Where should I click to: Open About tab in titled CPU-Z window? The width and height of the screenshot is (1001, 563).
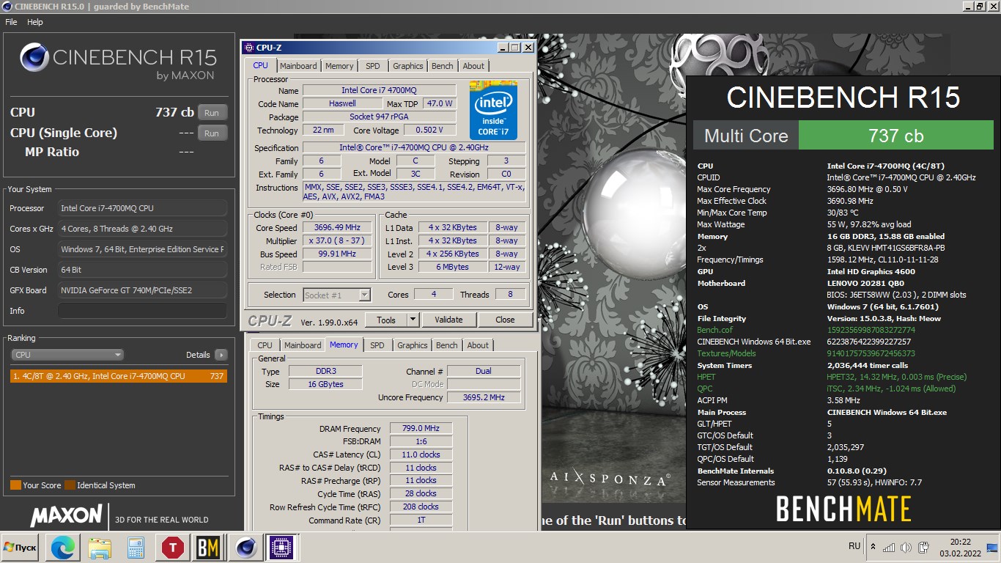coord(473,66)
